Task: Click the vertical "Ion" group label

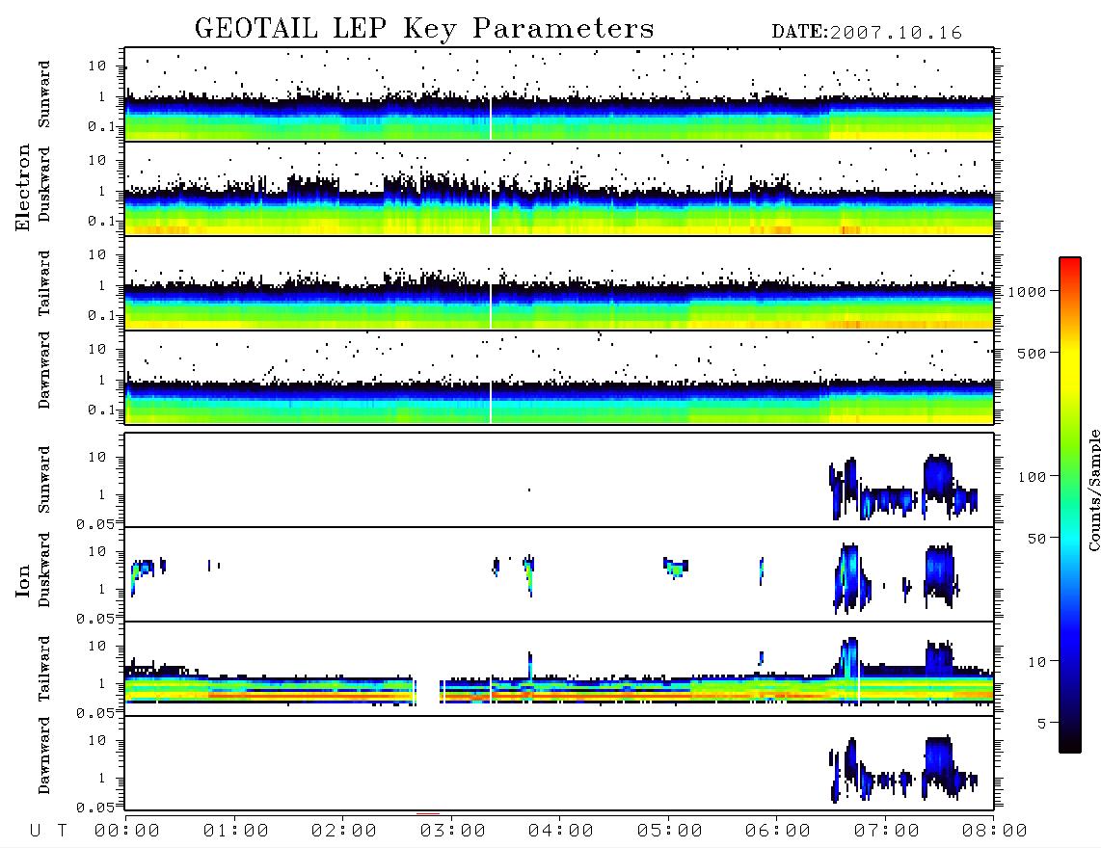Action: pyautogui.click(x=23, y=581)
